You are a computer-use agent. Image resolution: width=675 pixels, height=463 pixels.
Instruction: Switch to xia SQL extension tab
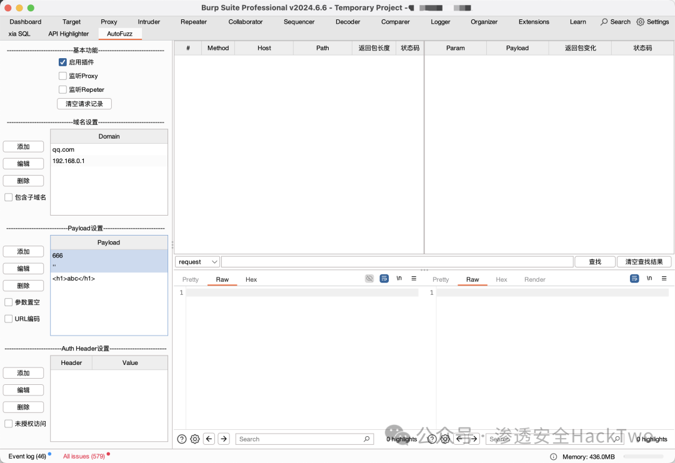[19, 34]
